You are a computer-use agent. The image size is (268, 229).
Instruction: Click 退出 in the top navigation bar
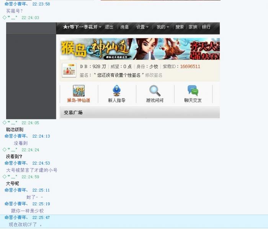coord(109,27)
